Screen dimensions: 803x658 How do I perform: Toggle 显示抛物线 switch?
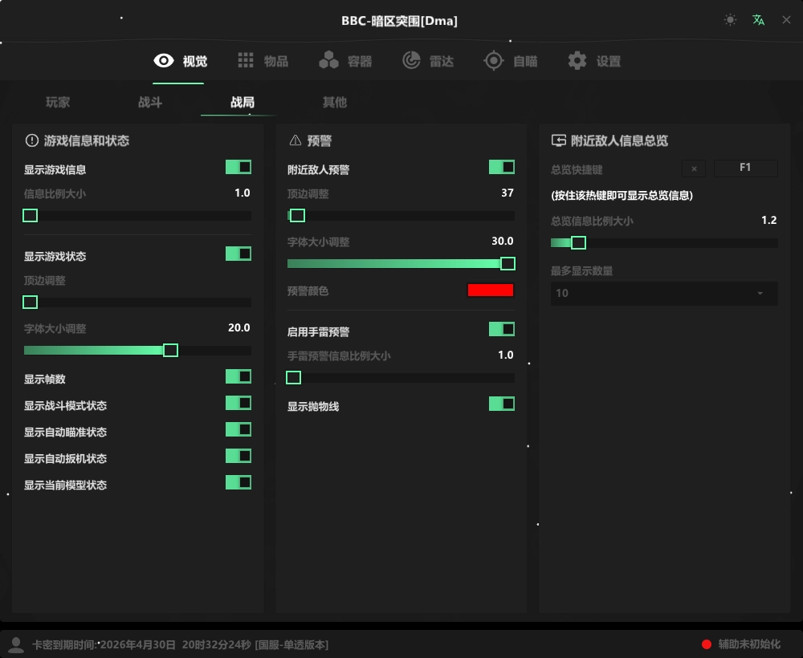[502, 404]
